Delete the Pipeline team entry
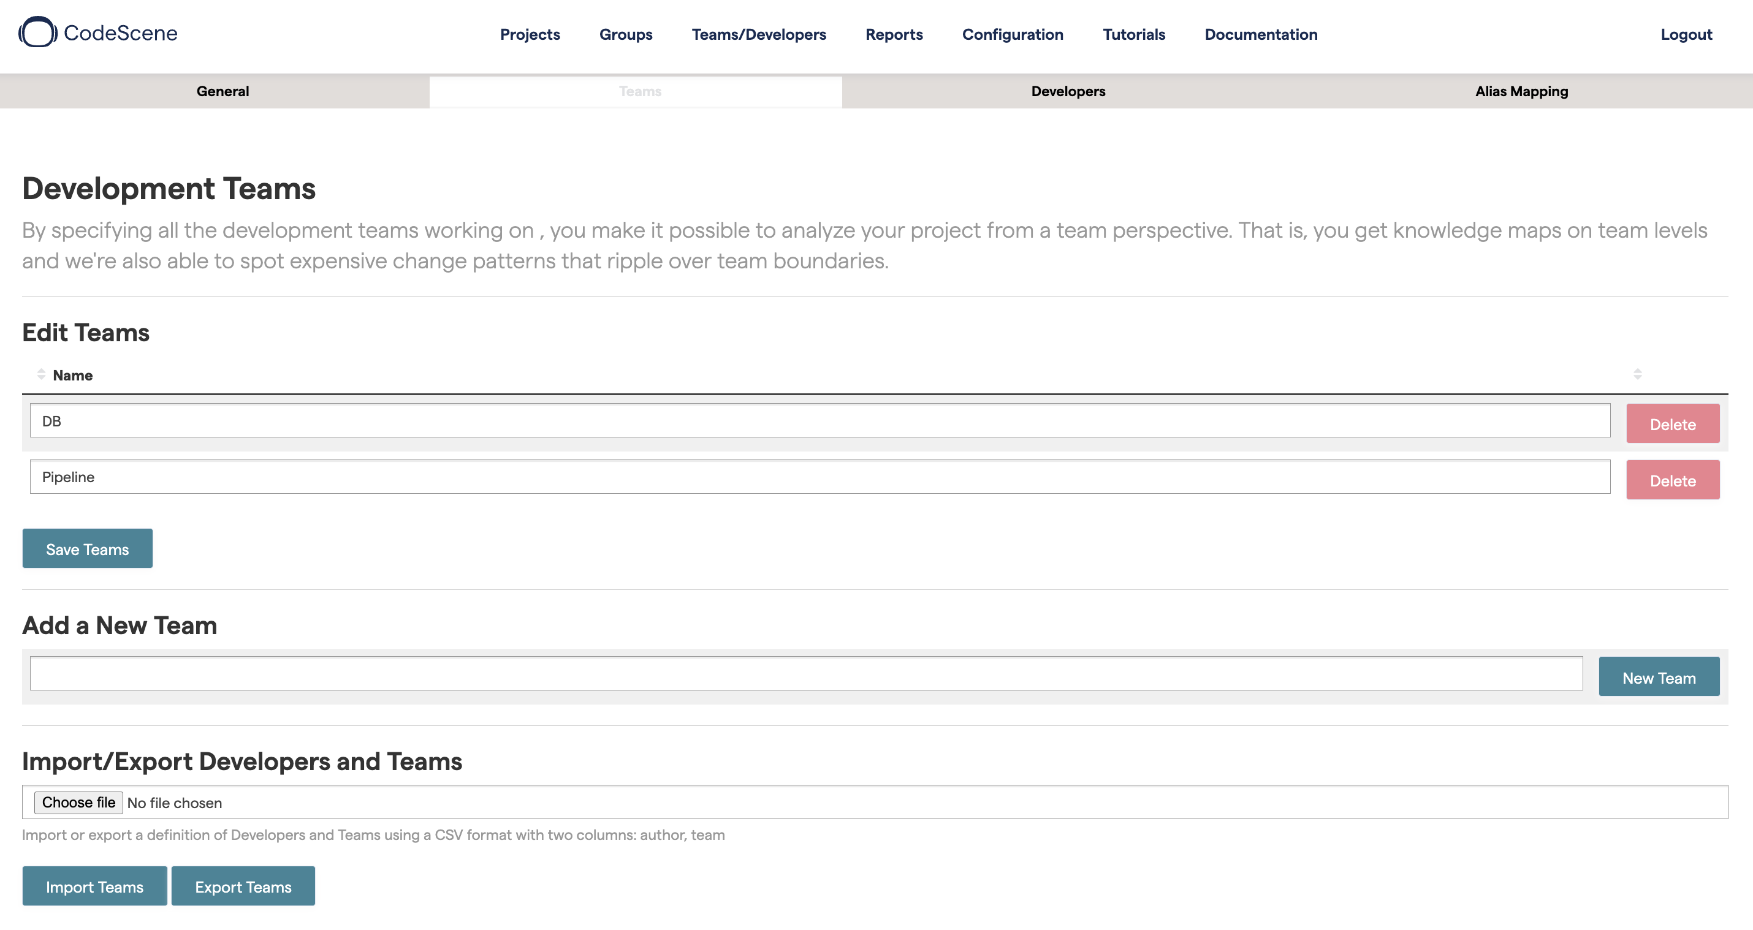1753x930 pixels. 1673,478
